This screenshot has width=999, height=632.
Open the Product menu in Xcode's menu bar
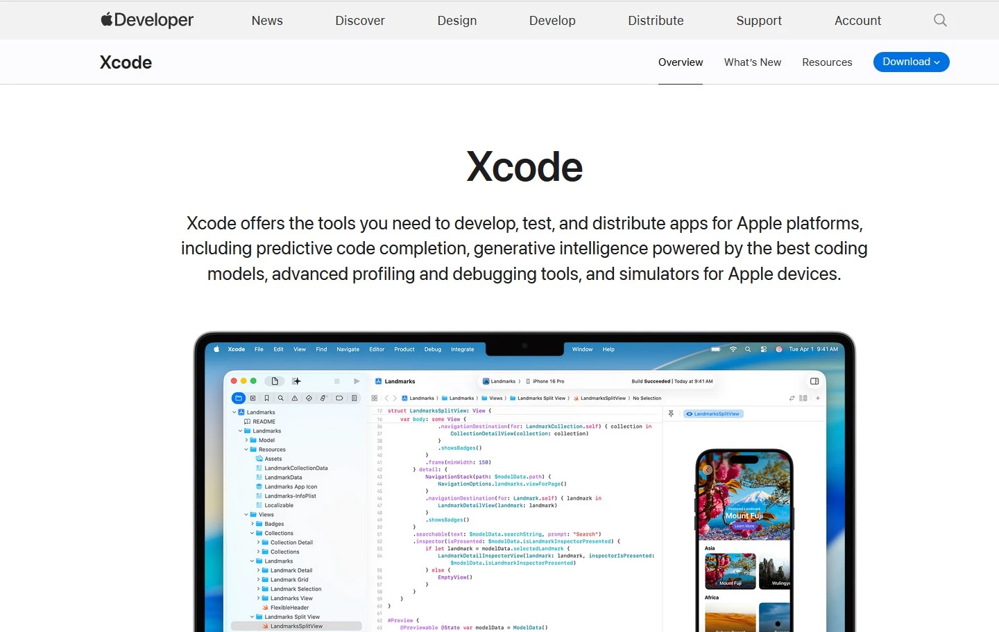tap(404, 349)
